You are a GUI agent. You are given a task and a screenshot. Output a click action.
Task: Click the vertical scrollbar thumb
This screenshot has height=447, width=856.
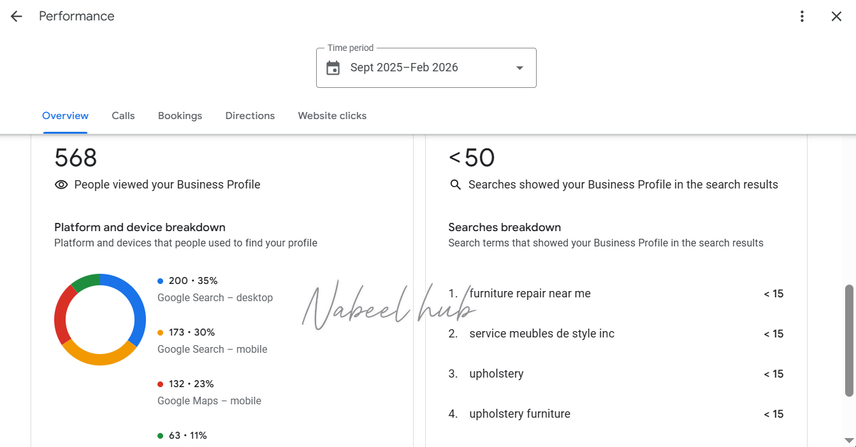849,341
